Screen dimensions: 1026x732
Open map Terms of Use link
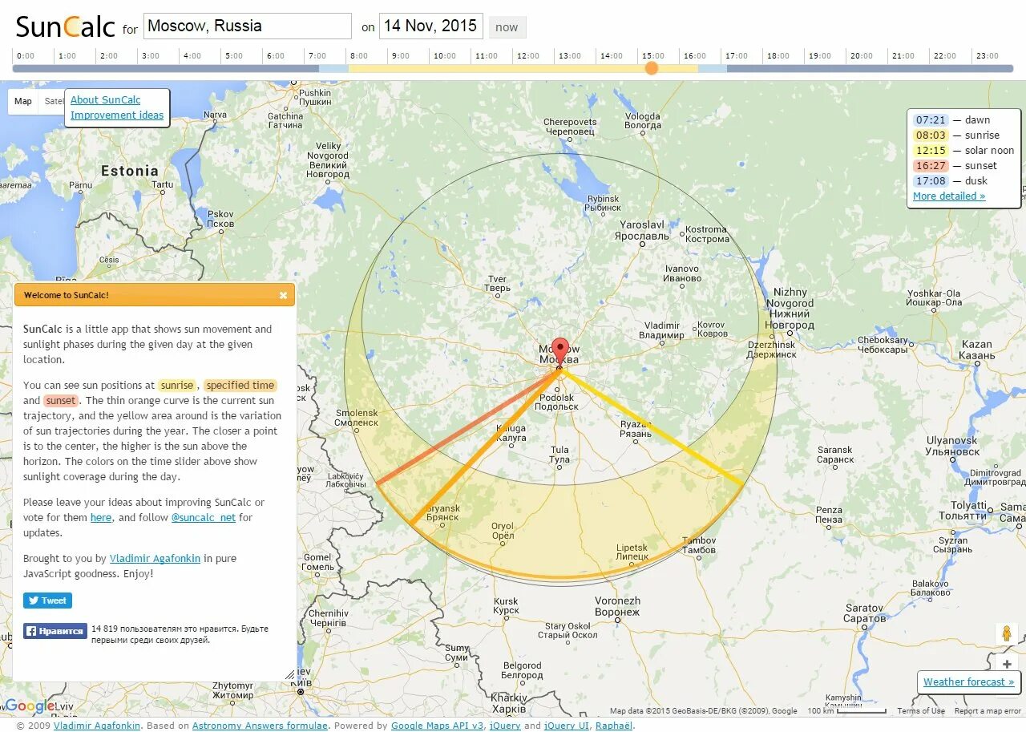coord(921,711)
